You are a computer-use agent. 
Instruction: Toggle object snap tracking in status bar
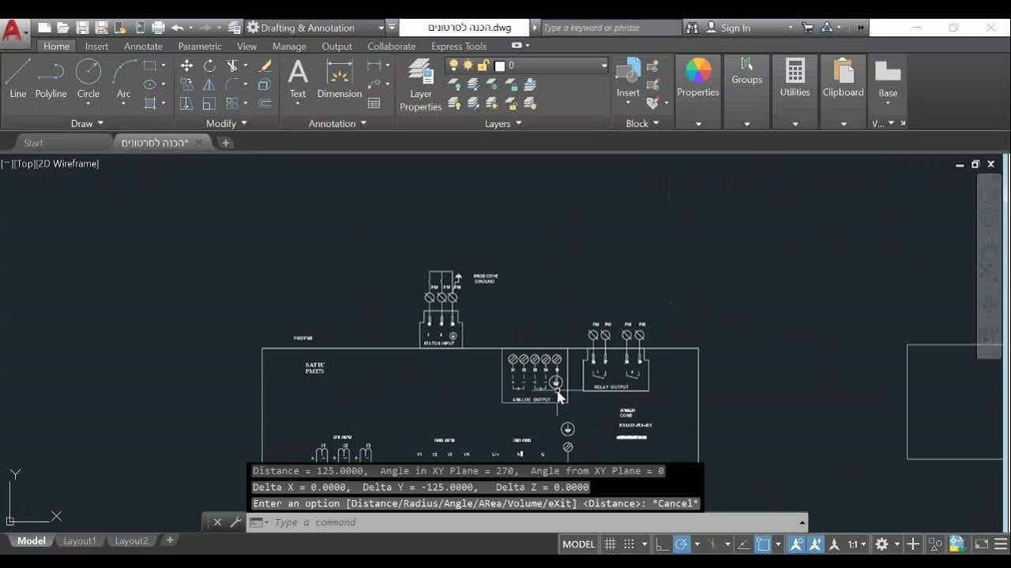(x=743, y=544)
